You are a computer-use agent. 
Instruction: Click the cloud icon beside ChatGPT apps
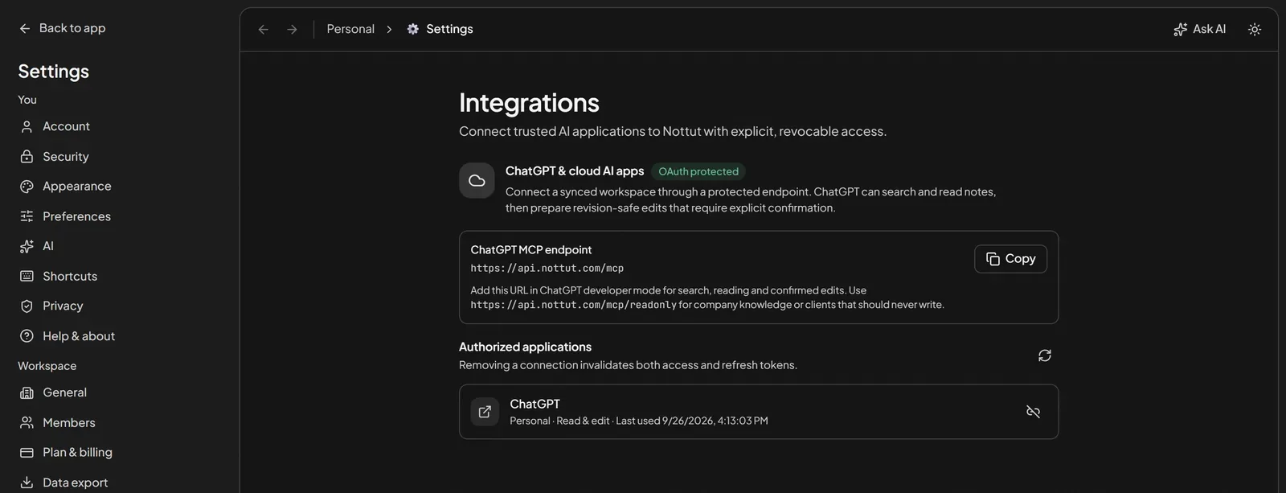tap(477, 180)
